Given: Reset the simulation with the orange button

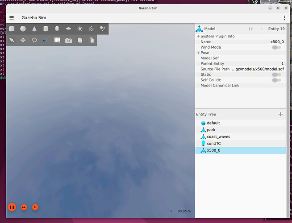Looking at the screenshot, I should pos(35,207).
